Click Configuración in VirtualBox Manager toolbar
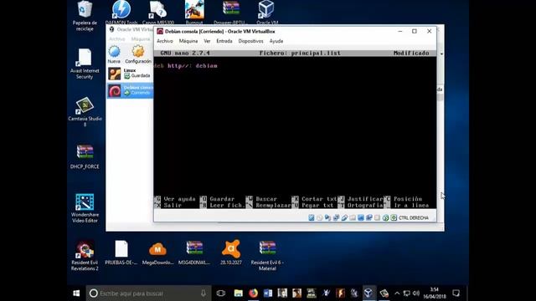The width and height of the screenshot is (536, 301). click(x=138, y=54)
